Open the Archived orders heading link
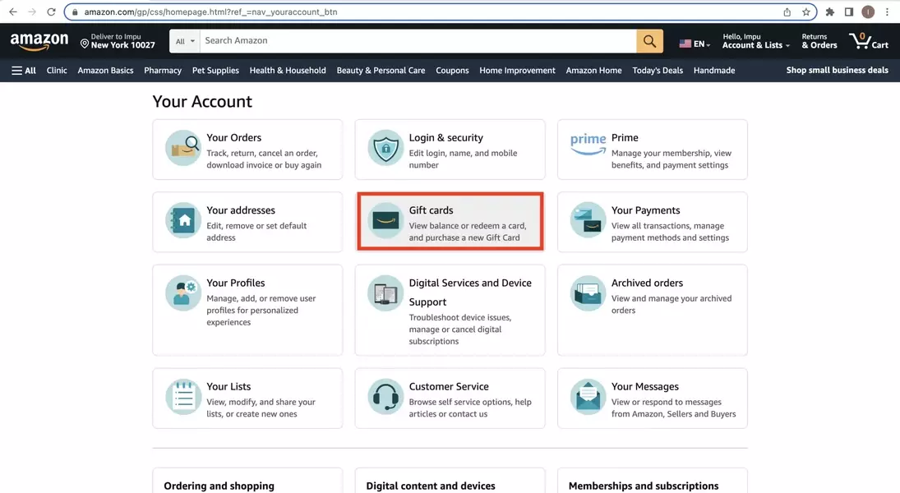Image resolution: width=900 pixels, height=493 pixels. click(x=647, y=283)
